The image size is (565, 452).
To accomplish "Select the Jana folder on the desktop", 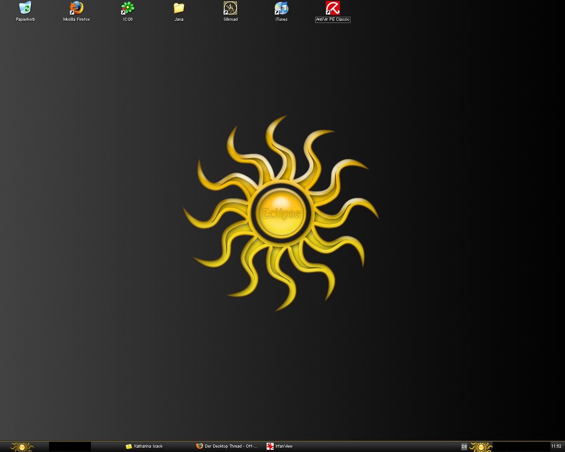I will pyautogui.click(x=179, y=8).
